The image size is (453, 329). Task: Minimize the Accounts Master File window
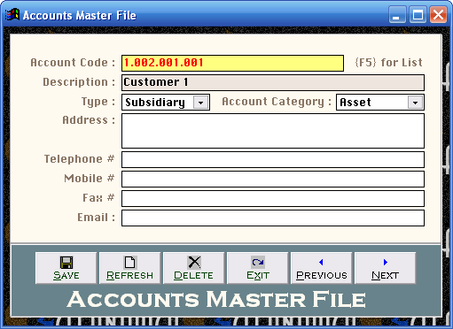click(397, 14)
